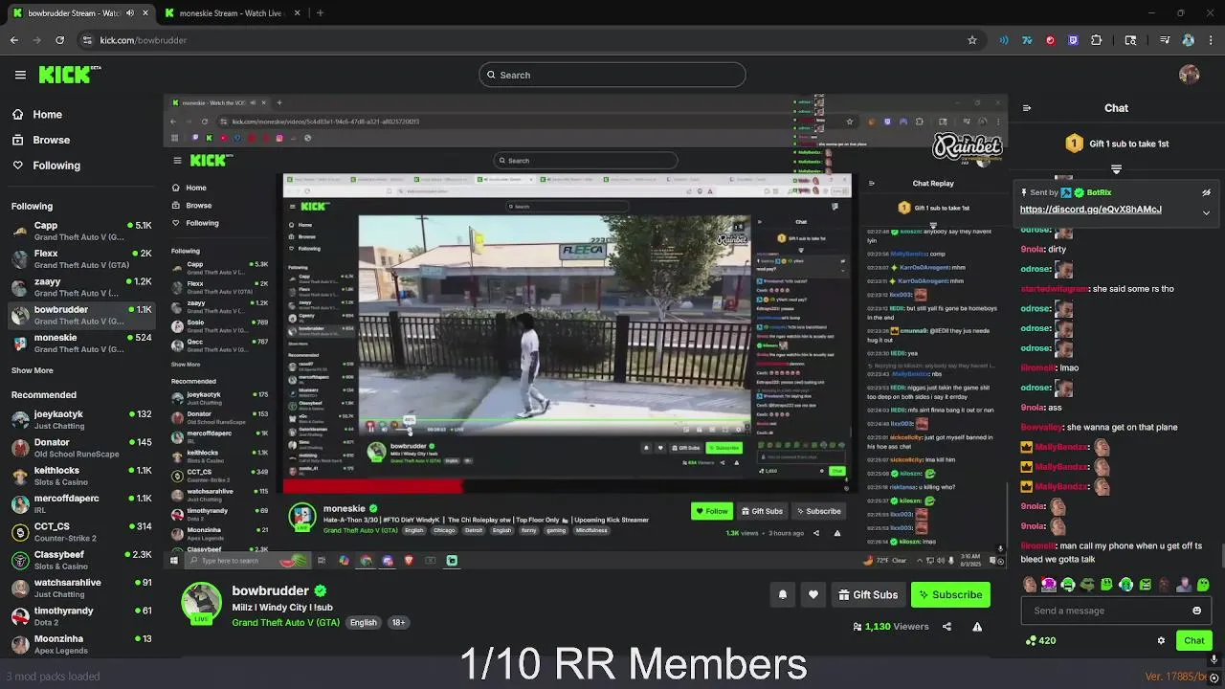Open the browser three-dot menu

click(1211, 40)
